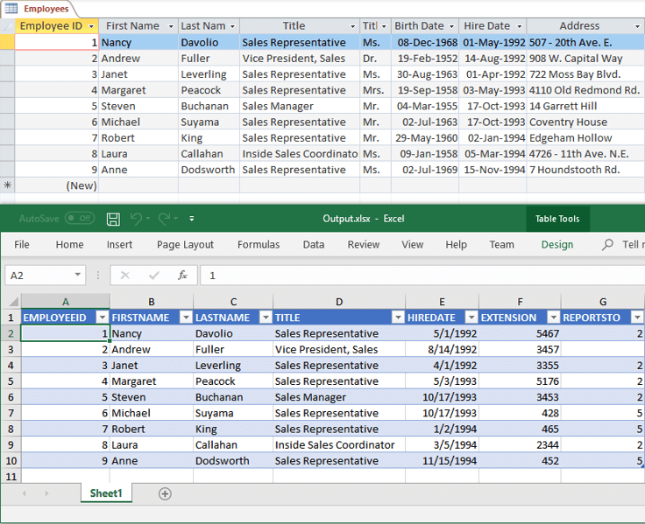Click the Insert Function fx icon
The width and height of the screenshot is (645, 524).
pyautogui.click(x=182, y=276)
